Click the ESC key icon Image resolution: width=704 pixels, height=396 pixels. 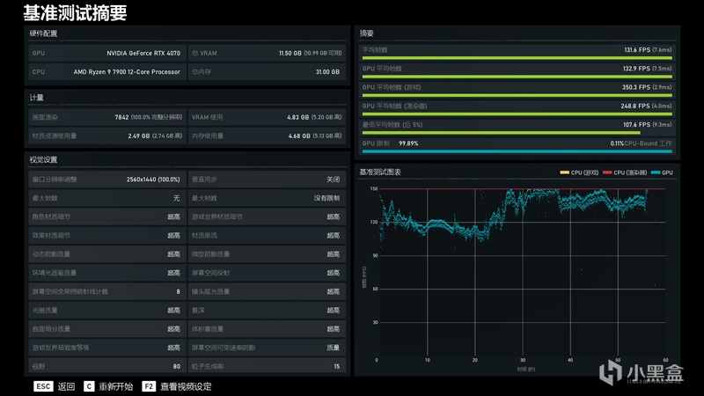(x=43, y=386)
